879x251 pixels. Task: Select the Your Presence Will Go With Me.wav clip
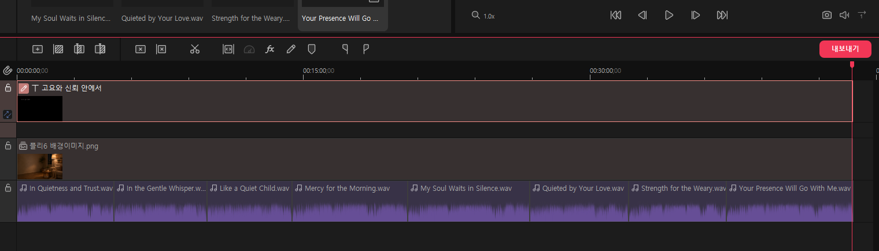click(790, 201)
